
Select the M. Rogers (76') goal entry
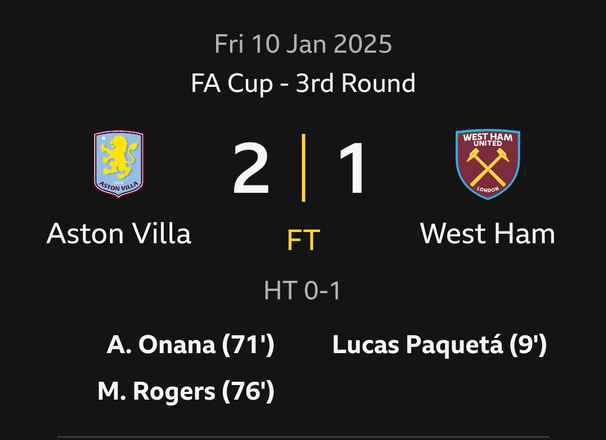tap(186, 391)
